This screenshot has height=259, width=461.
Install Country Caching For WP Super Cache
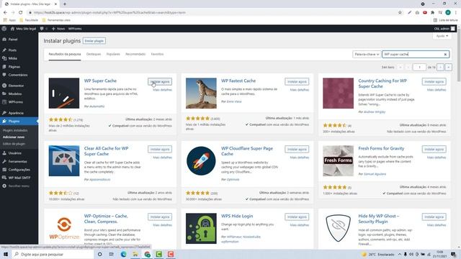click(434, 81)
